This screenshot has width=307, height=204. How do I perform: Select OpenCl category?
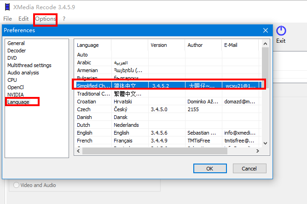click(x=16, y=87)
